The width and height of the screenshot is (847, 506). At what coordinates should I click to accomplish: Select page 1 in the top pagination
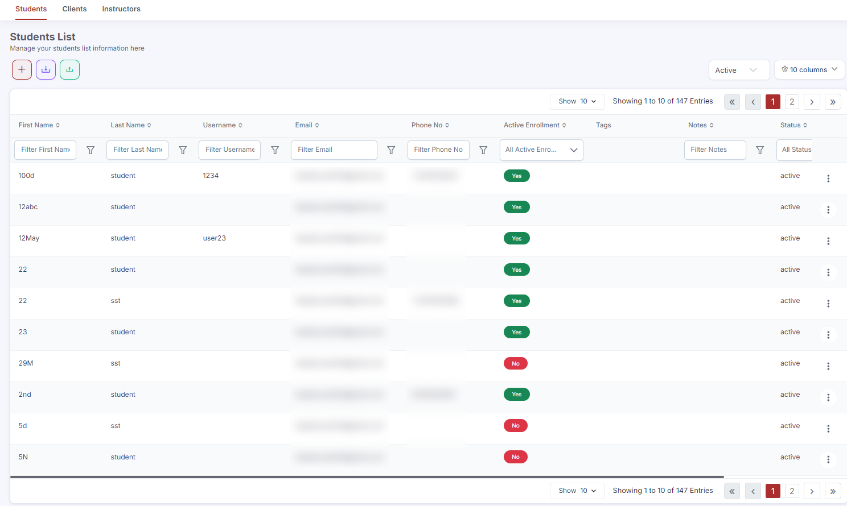click(773, 102)
